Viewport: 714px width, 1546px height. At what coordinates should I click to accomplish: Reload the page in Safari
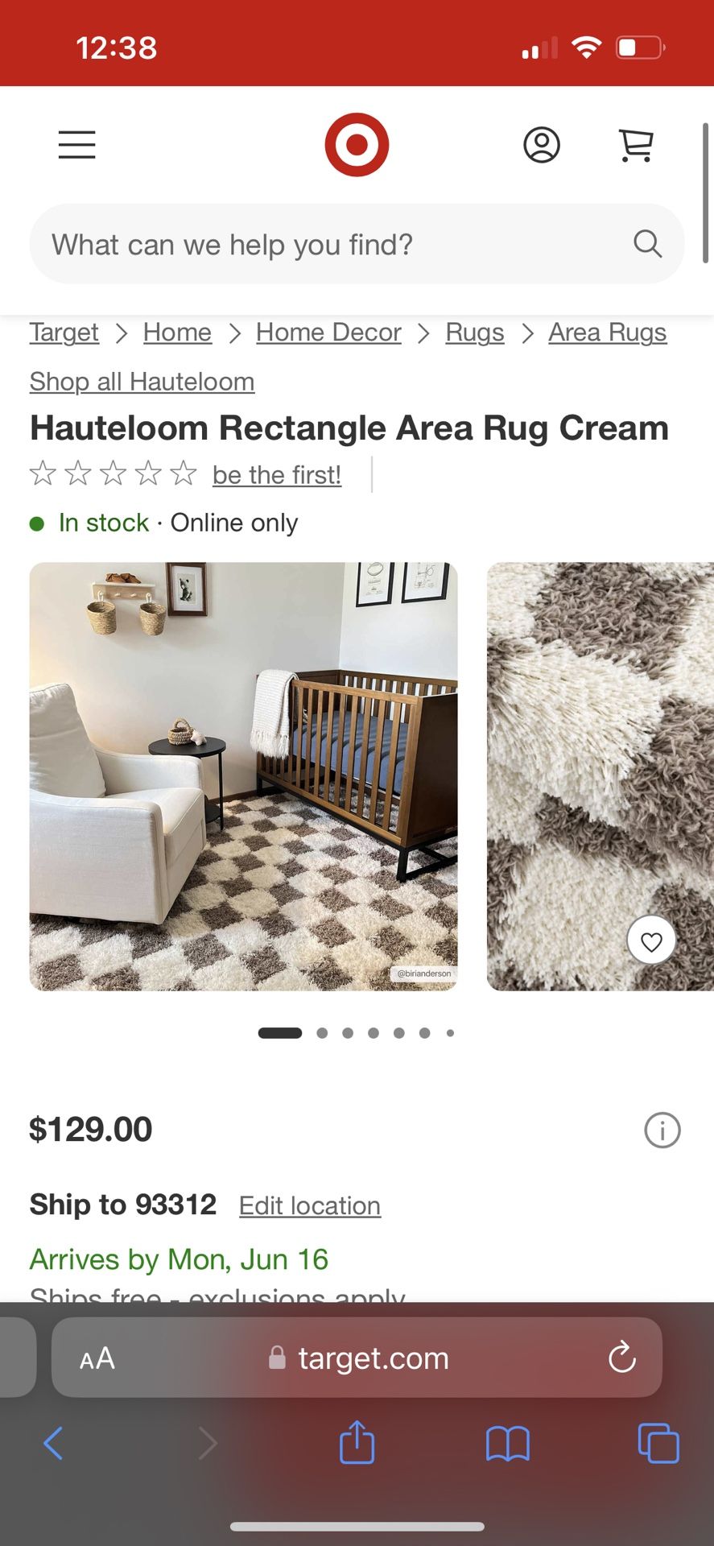pyautogui.click(x=622, y=1358)
